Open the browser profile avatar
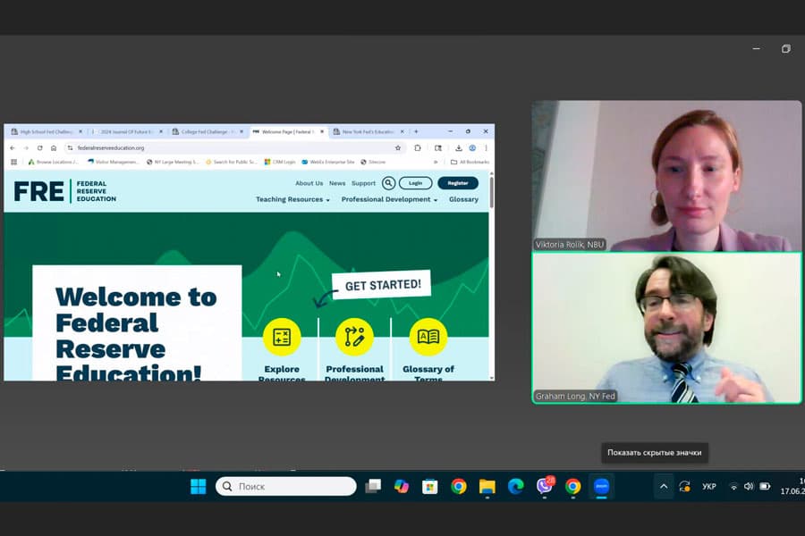Viewport: 805px width, 536px height. (472, 147)
